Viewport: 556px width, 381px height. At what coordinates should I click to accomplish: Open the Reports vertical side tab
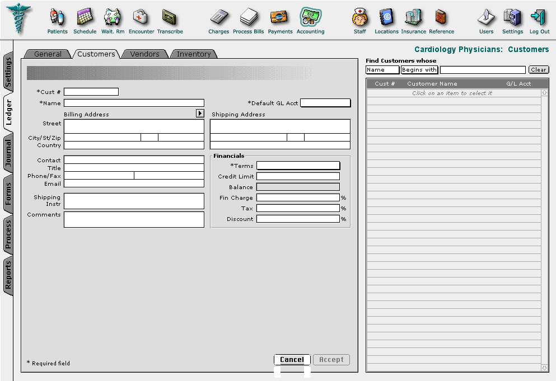click(x=8, y=274)
